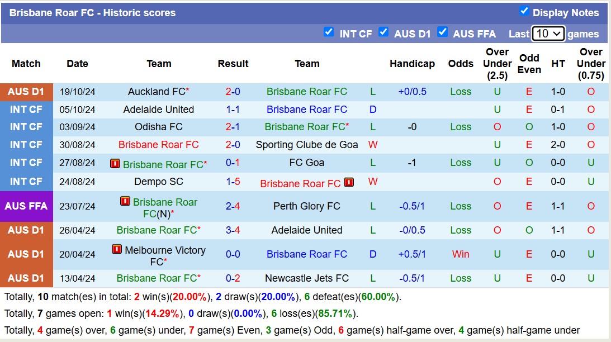Click the AUS D1 badge on the Newcastle Jets row
The height and width of the screenshot is (342, 611).
[x=26, y=278]
